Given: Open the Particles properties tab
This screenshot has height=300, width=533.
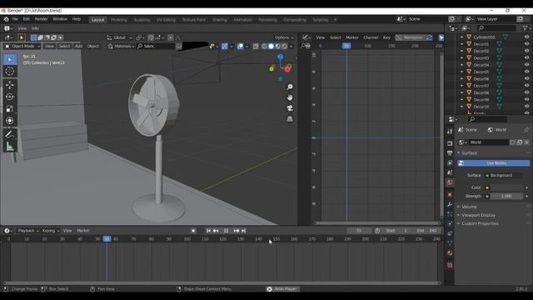Looking at the screenshot, I should click(450, 214).
